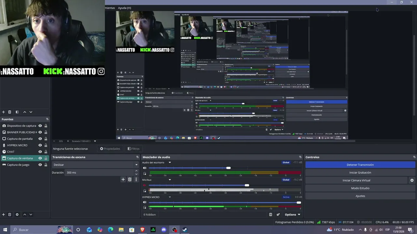
Task: Remove the current scene transition
Action: [130, 179]
